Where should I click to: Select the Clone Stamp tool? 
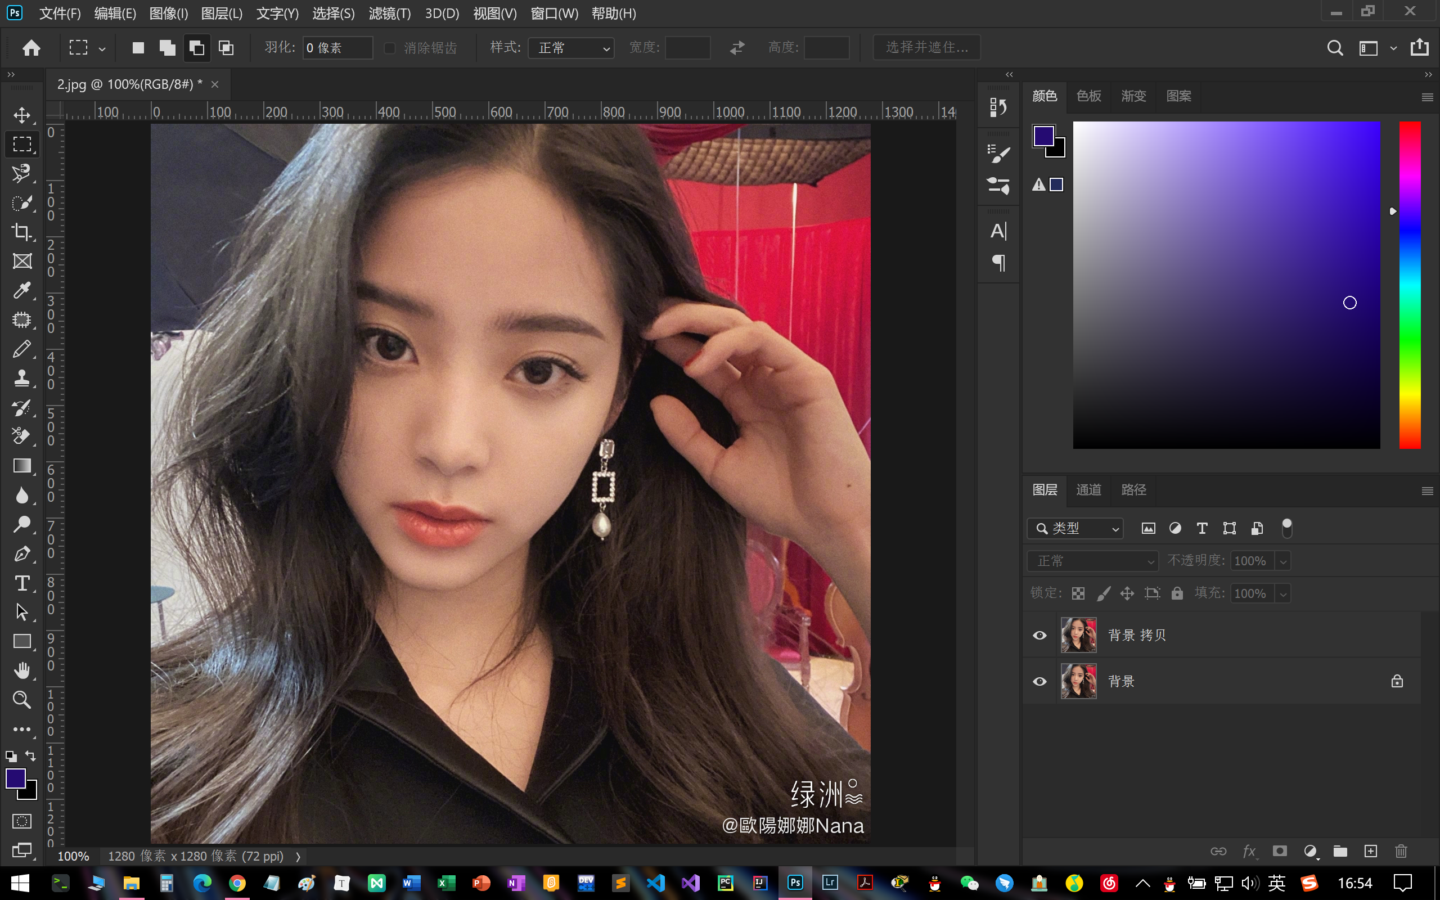pyautogui.click(x=22, y=378)
